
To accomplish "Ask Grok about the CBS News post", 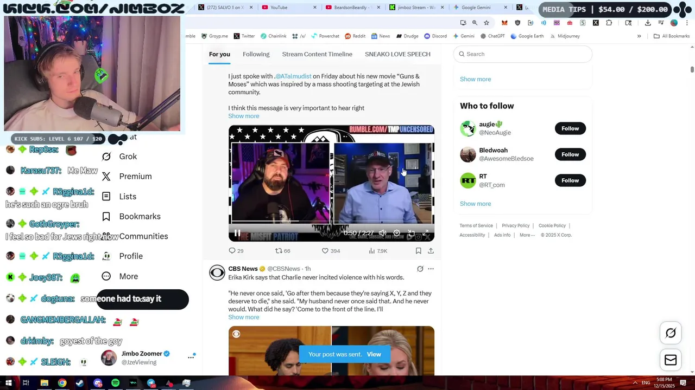I will click(420, 269).
